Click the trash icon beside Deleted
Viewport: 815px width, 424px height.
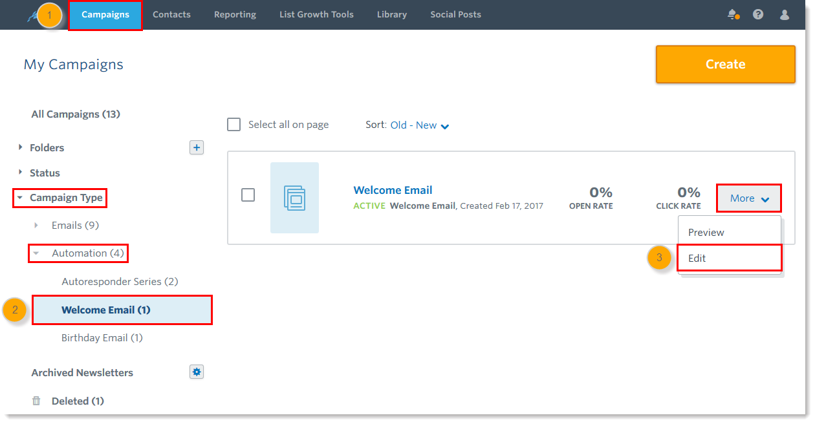pyautogui.click(x=36, y=401)
